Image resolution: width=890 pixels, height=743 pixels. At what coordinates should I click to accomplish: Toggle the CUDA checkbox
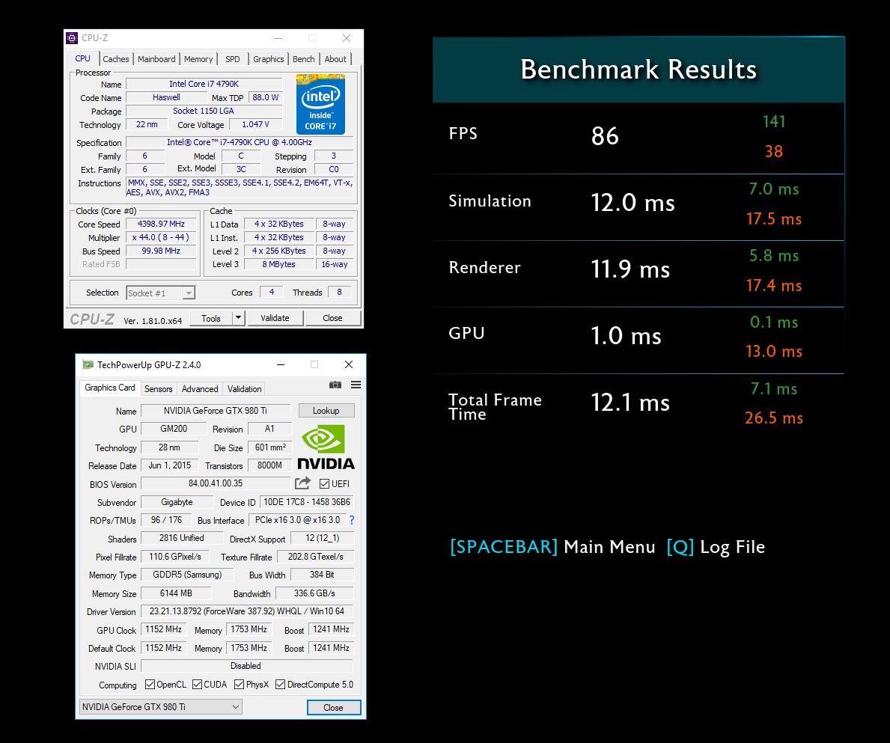(197, 684)
